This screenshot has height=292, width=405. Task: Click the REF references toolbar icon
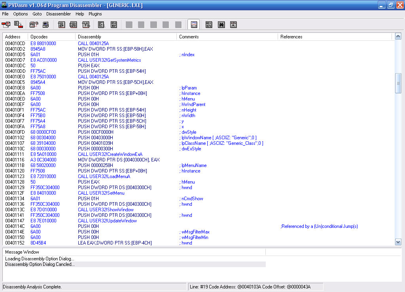pyautogui.click(x=114, y=25)
